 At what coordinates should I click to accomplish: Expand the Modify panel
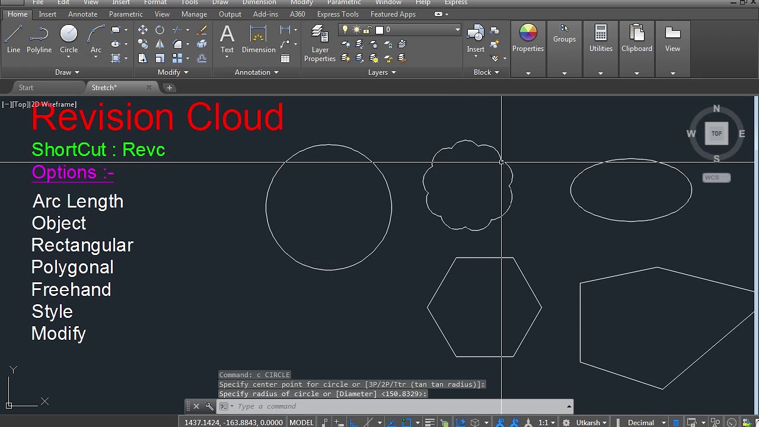[173, 72]
